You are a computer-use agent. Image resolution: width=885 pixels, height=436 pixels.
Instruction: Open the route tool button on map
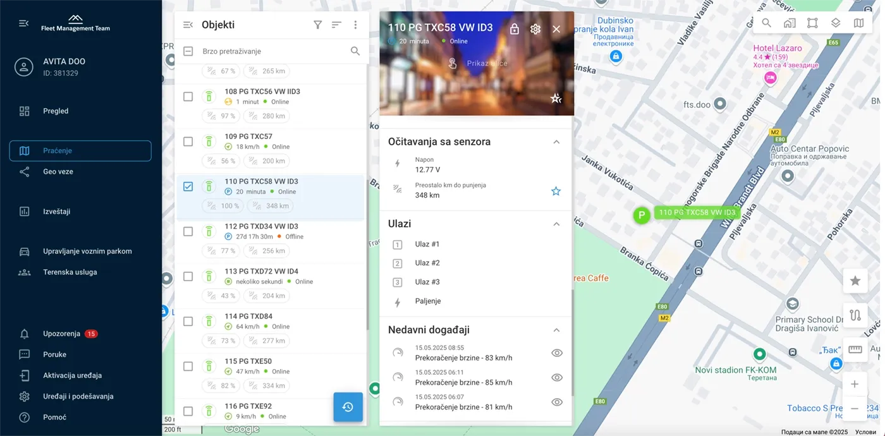click(855, 315)
